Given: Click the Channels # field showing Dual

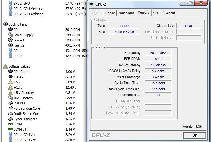Looking at the screenshot, I should point(189,26).
